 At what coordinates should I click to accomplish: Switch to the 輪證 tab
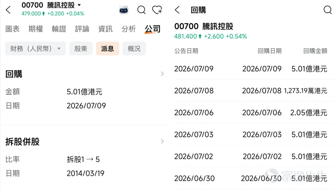click(x=59, y=29)
